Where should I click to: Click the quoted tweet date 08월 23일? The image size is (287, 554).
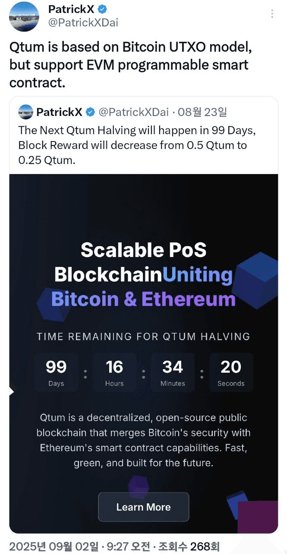[x=202, y=113]
